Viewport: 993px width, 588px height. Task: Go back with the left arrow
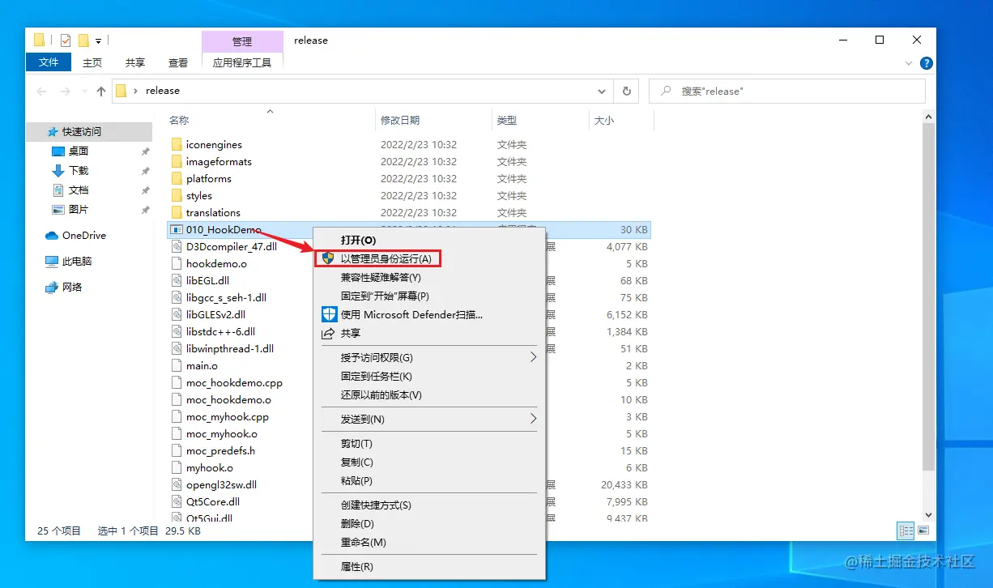point(41,92)
